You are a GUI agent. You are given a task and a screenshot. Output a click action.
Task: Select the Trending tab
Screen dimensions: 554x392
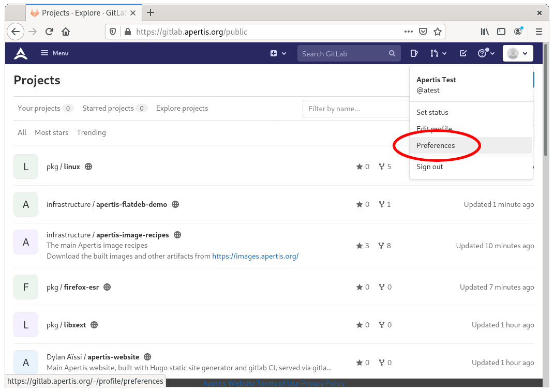pos(91,132)
